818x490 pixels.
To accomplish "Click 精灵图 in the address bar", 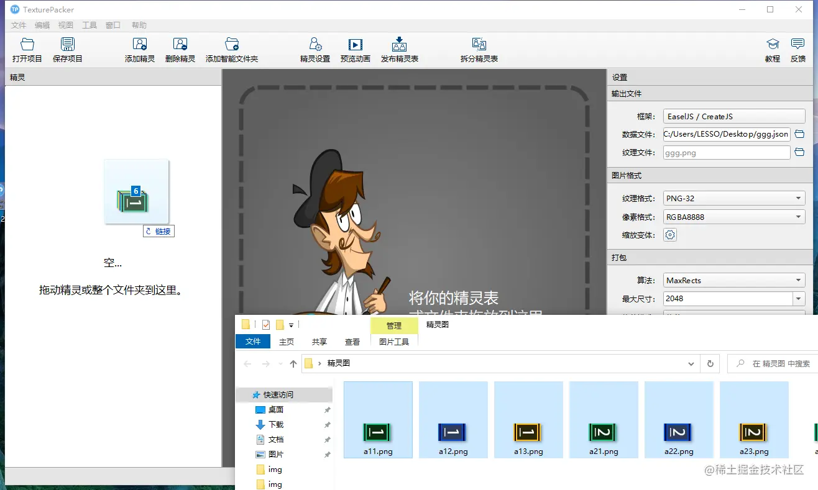I will pos(339,363).
